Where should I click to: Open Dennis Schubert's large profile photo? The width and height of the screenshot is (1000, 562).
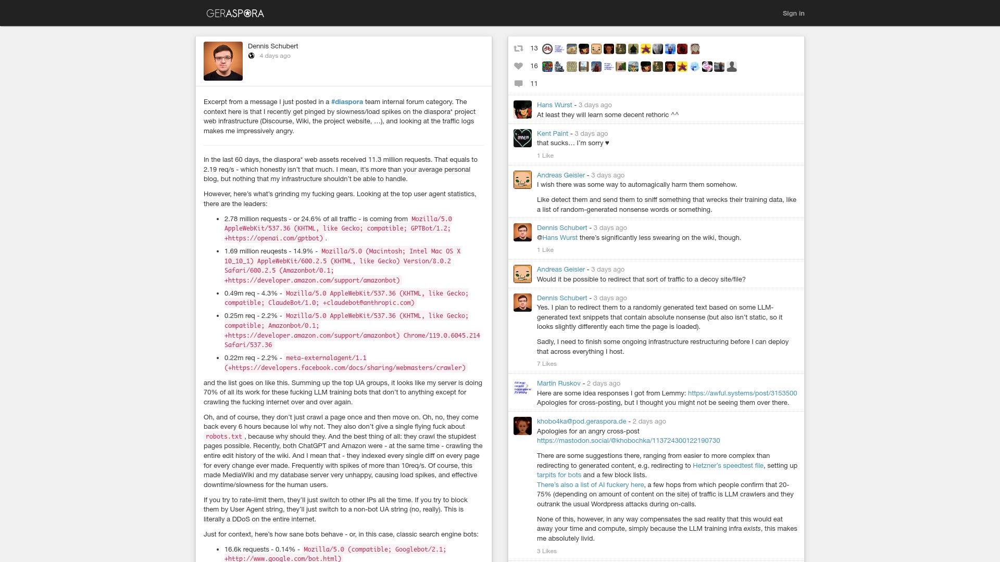[x=223, y=61]
